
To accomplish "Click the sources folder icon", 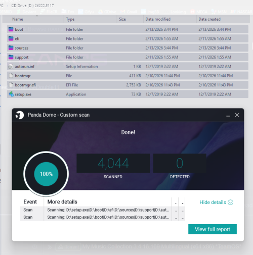I will click(x=11, y=48).
